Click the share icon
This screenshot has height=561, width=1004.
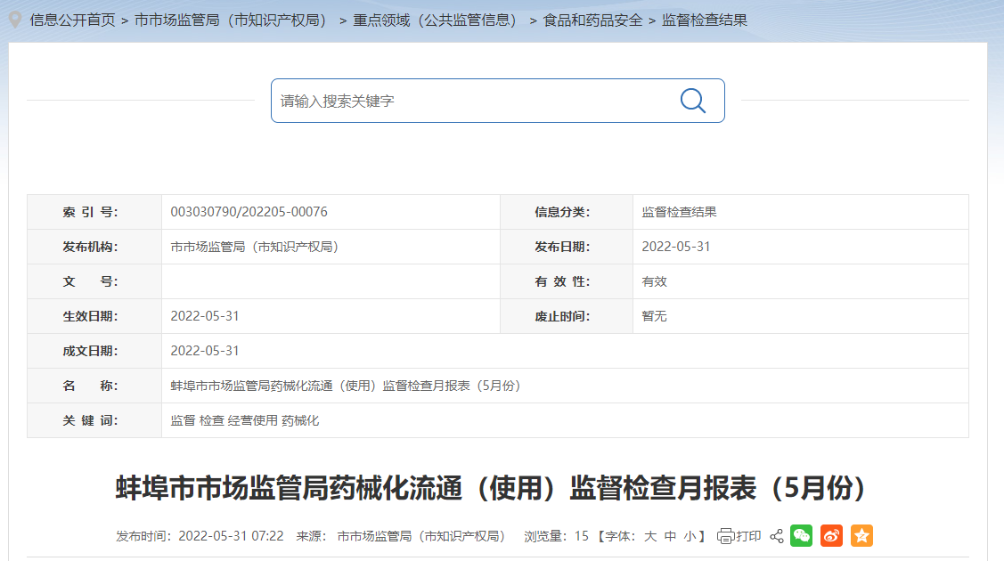[x=776, y=536]
